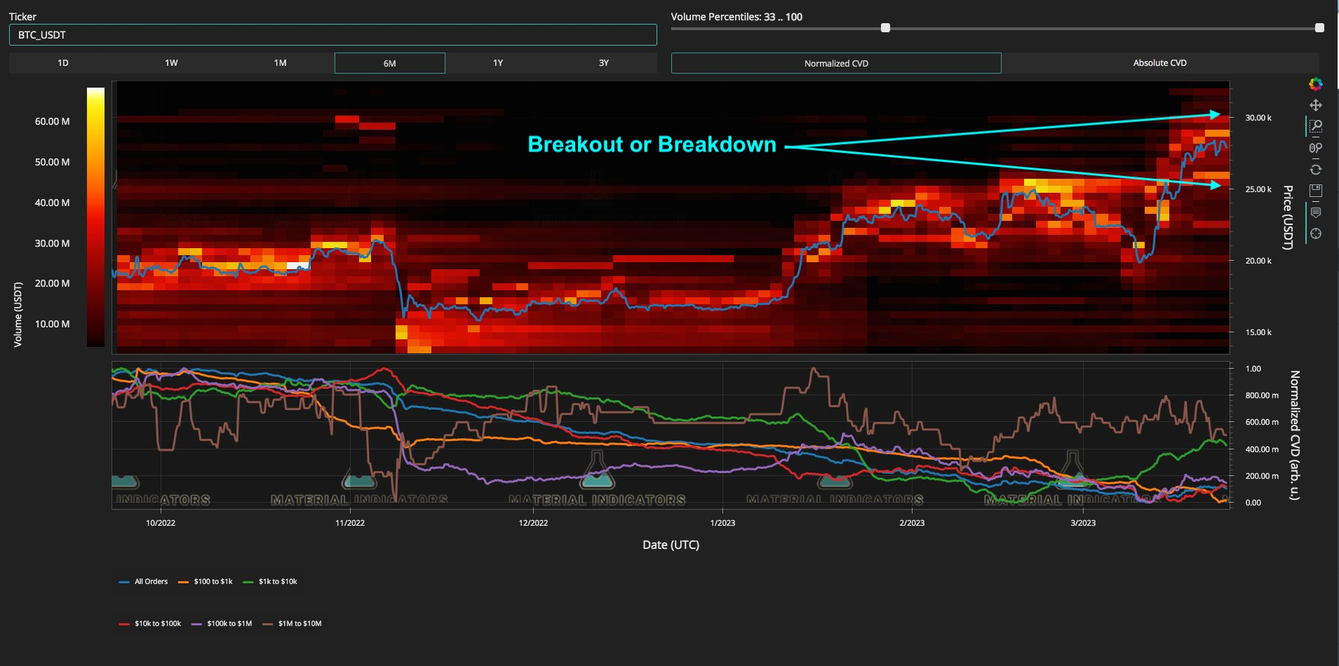Click the 400.00 m CVD axis label
The height and width of the screenshot is (666, 1339).
pyautogui.click(x=1262, y=449)
